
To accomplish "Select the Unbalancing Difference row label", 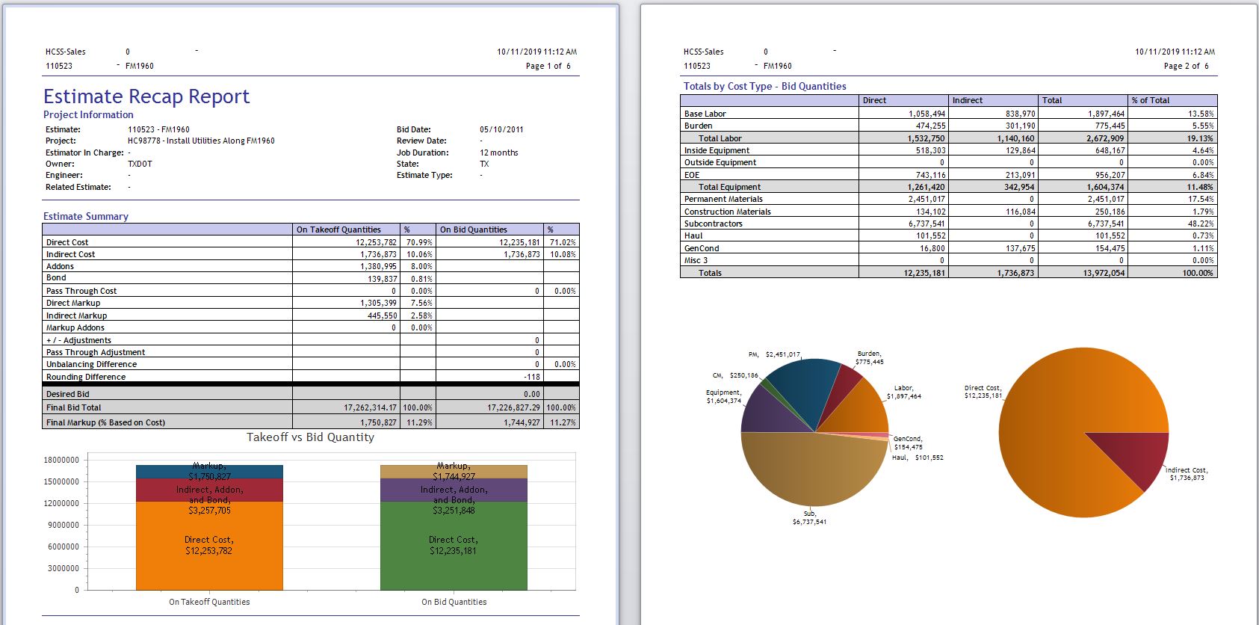I will 91,364.
